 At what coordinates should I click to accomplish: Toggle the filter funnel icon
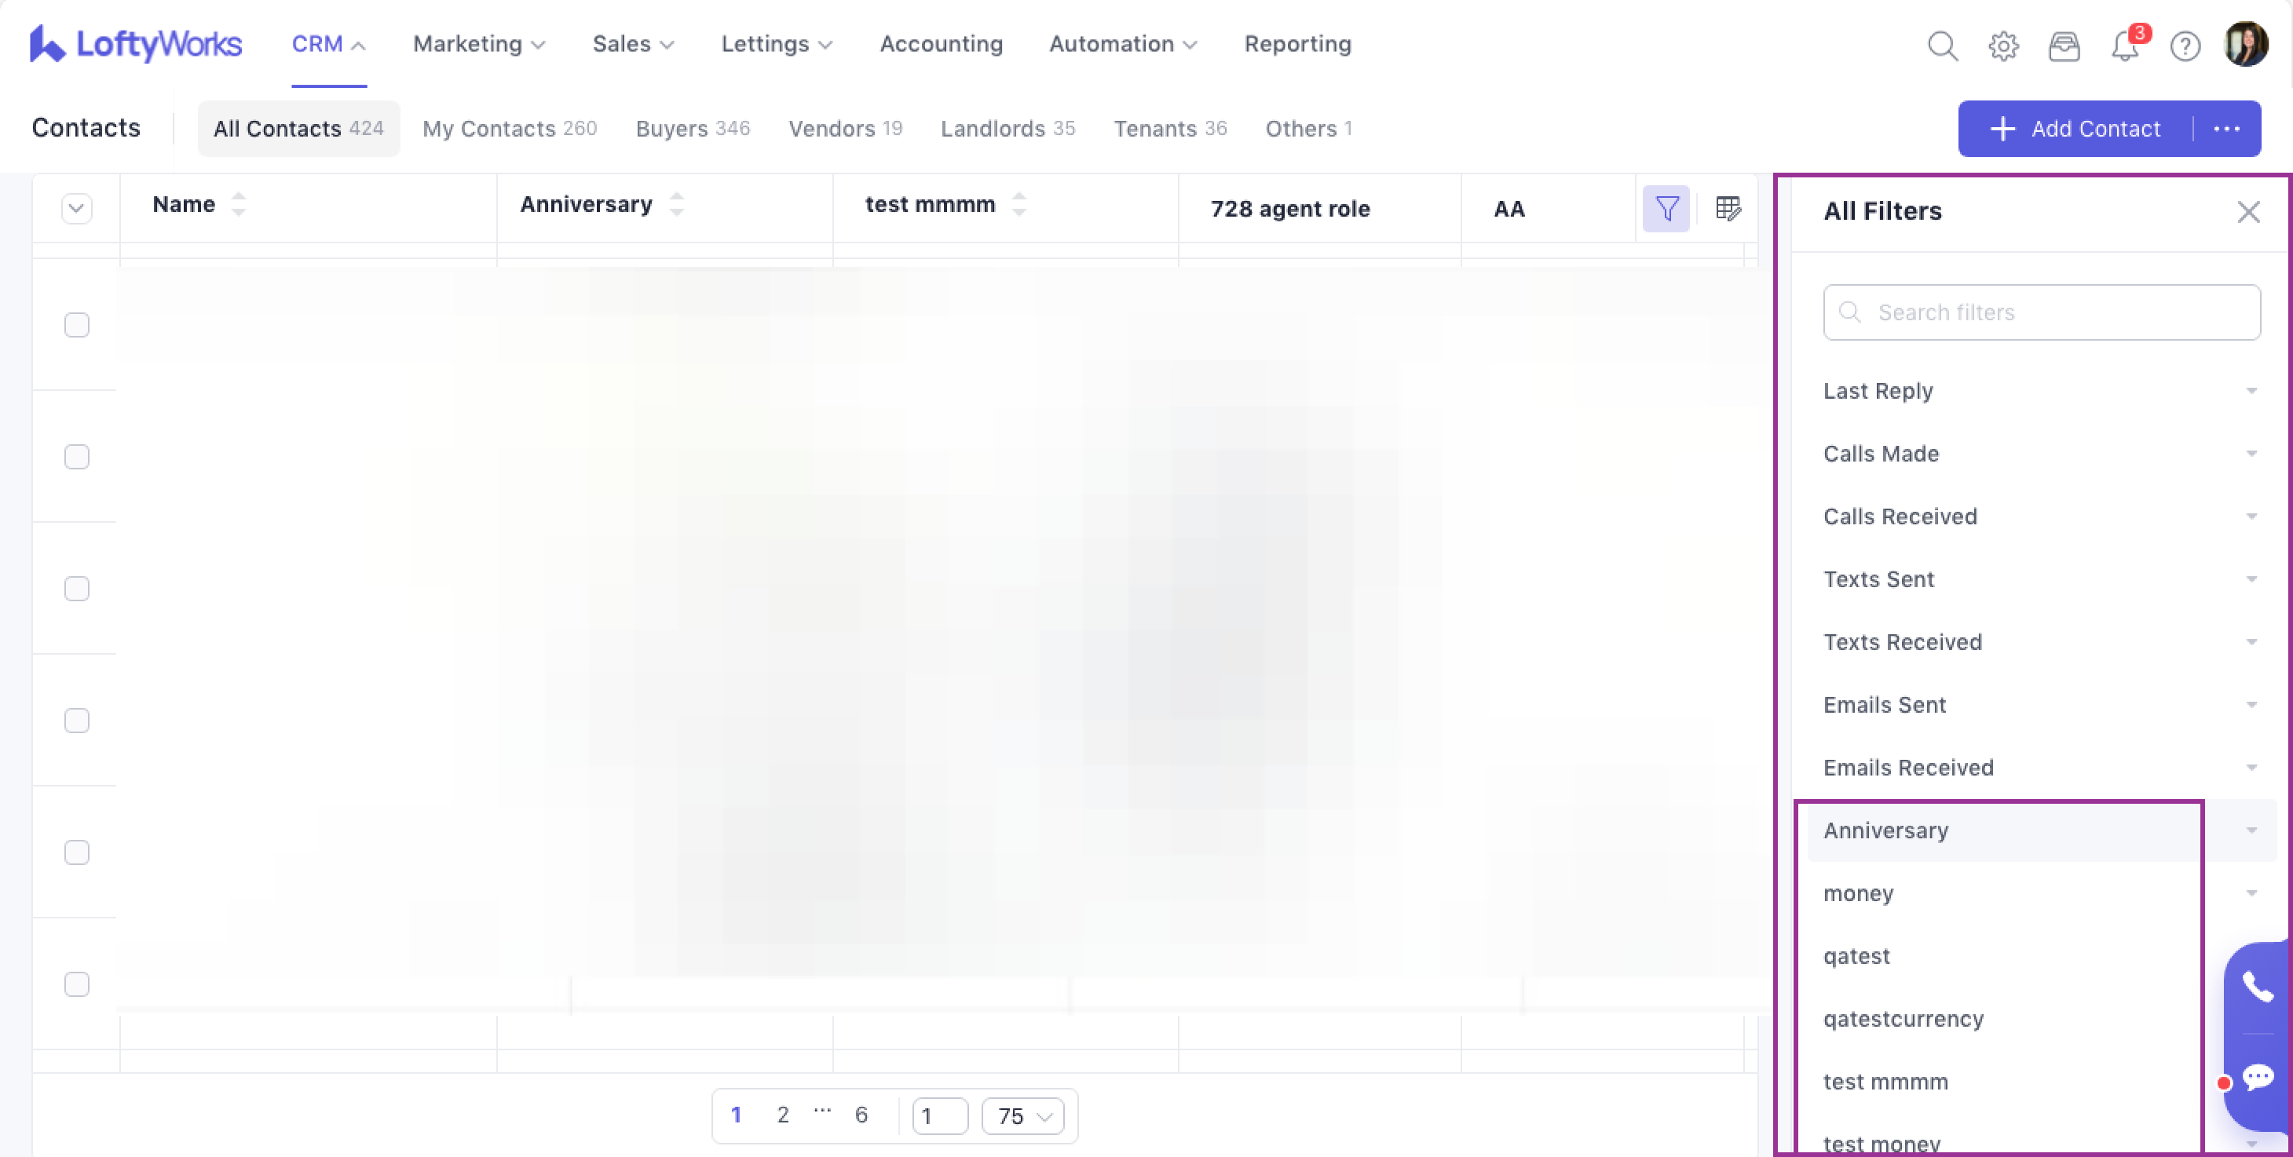[x=1666, y=209]
